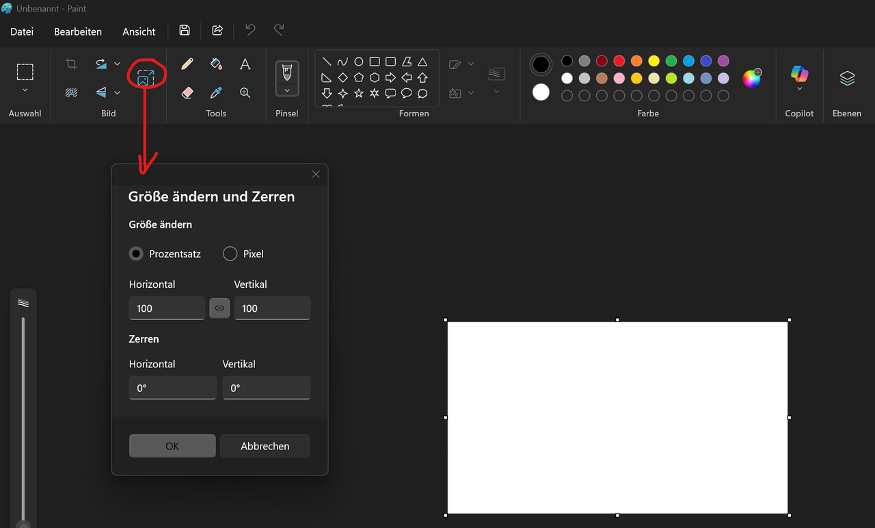The width and height of the screenshot is (875, 528).
Task: Choose the triangle shape
Action: [422, 62]
